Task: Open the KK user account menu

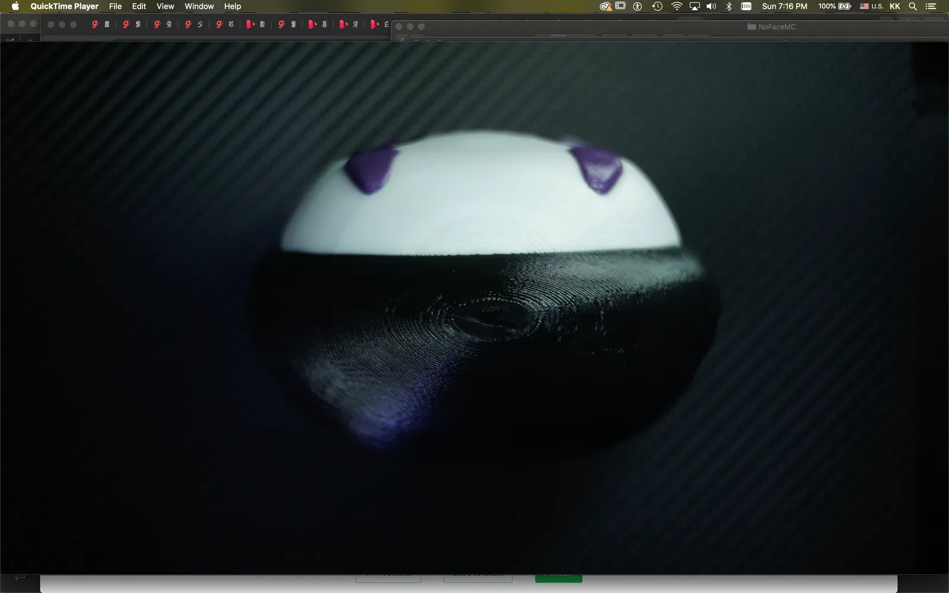Action: tap(895, 7)
